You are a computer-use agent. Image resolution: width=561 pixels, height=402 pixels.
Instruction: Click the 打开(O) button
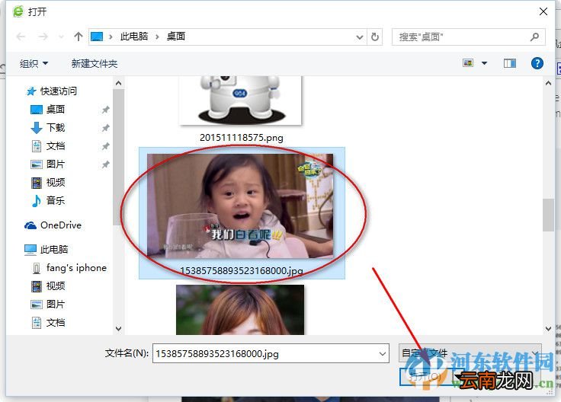tap(425, 377)
